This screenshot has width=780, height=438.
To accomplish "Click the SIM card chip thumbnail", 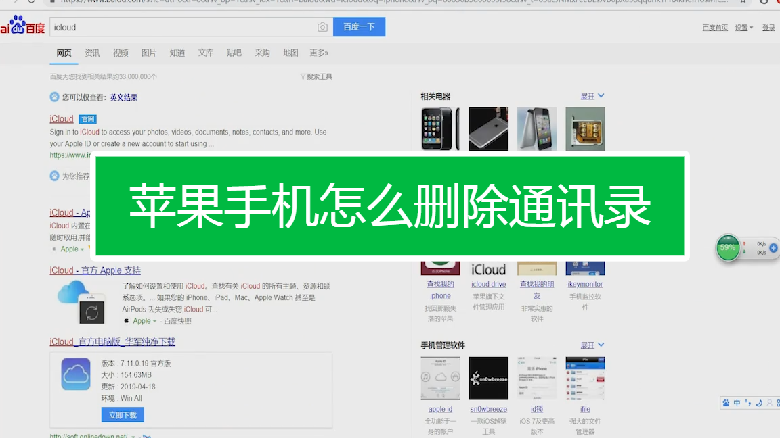I will tap(585, 128).
